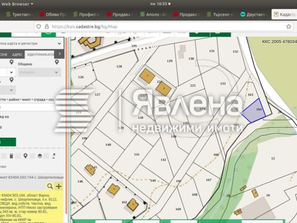The height and width of the screenshot is (223, 297).
Task: Click parcel 225 on the map
Action: [x=193, y=85]
